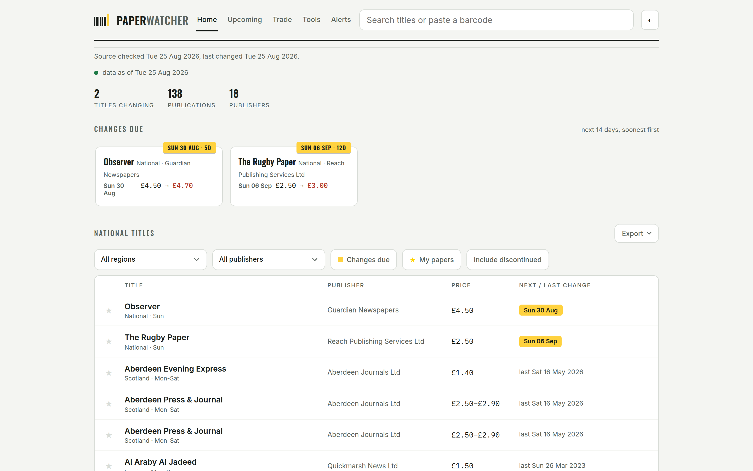
Task: Go to the Home tab
Action: click(207, 20)
